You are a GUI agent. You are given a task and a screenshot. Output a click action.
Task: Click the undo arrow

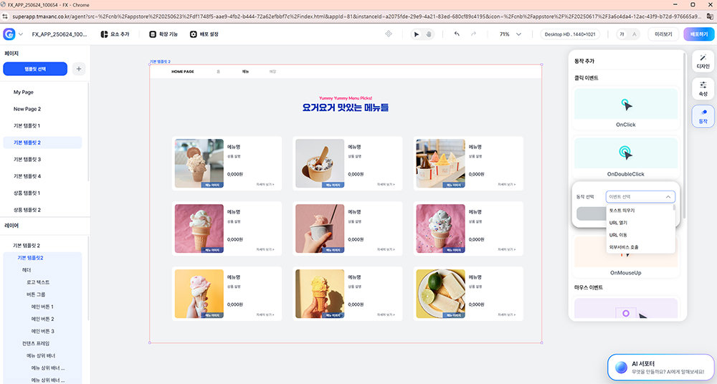[457, 34]
